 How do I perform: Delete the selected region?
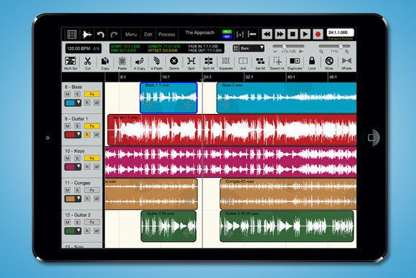pyautogui.click(x=174, y=63)
